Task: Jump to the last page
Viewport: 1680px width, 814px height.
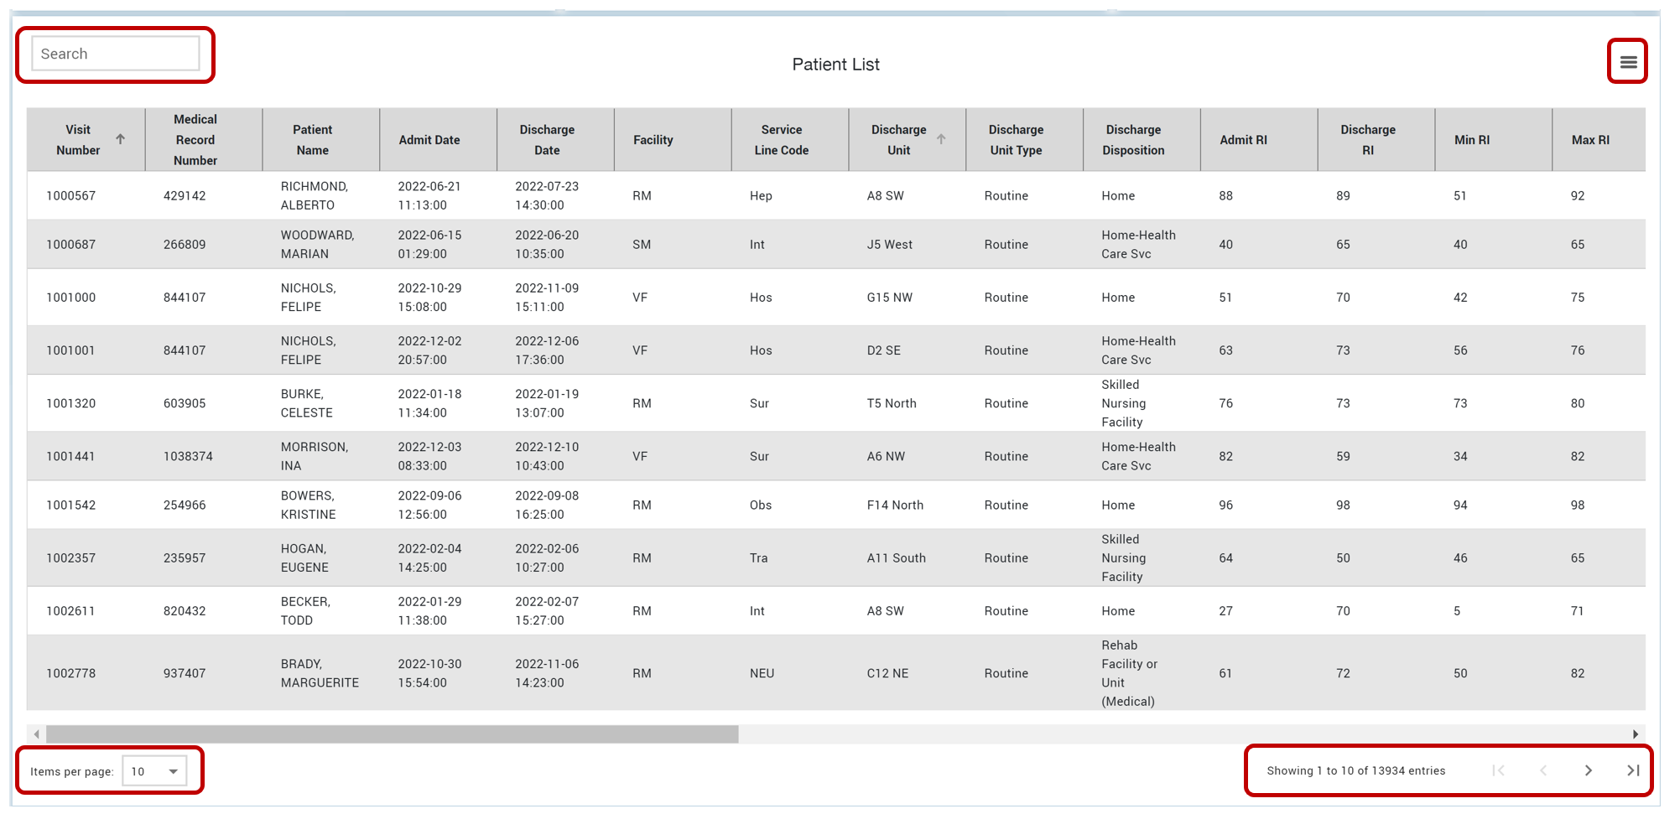Action: point(1632,770)
